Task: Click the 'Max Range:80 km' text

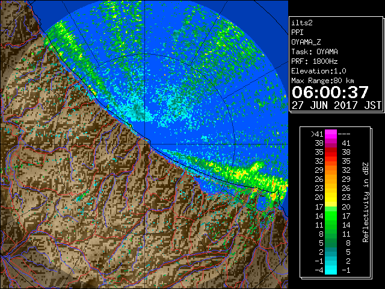Action: click(x=322, y=81)
